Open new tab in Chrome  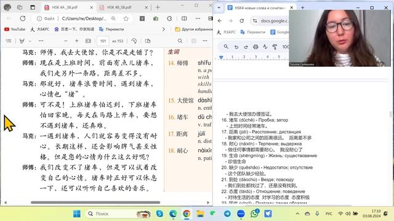pyautogui.click(x=302, y=8)
